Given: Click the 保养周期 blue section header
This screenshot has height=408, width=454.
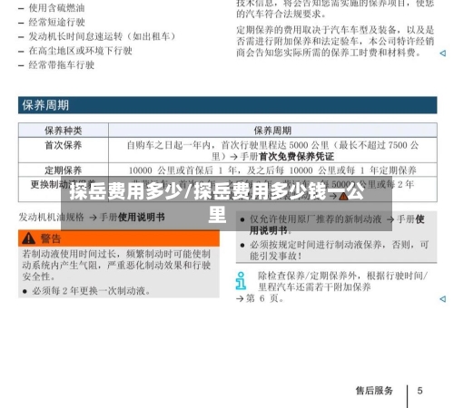Looking at the screenshot, I should (x=227, y=105).
